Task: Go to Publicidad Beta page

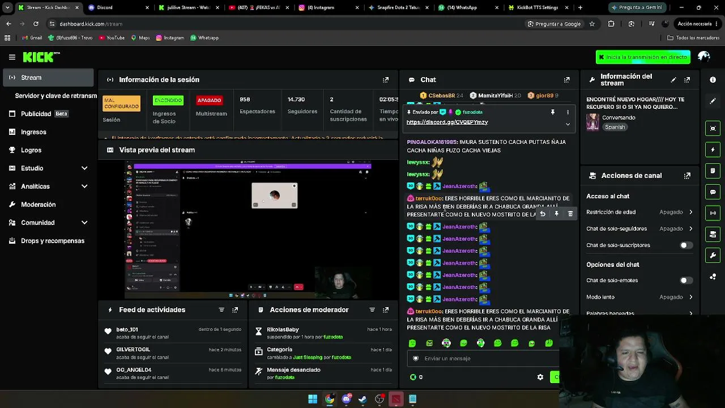Action: (48, 114)
